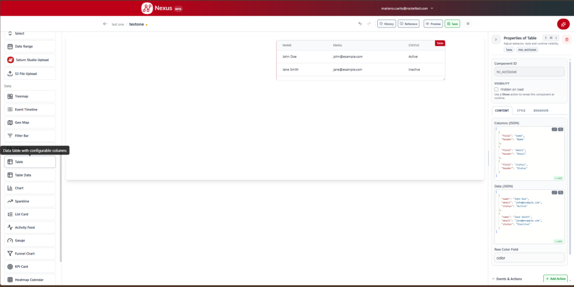Viewport: 574px width, 287px height.
Task: Click the theme settings sun icon
Action: coord(468,24)
